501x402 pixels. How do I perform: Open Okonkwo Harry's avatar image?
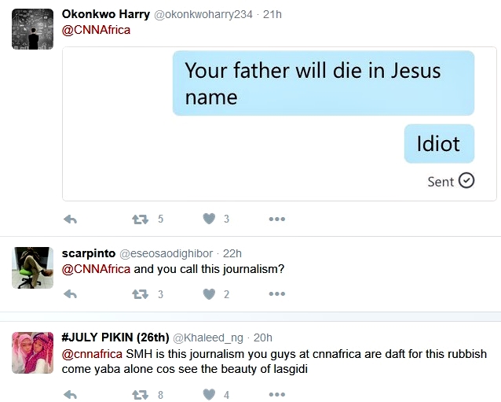click(33, 29)
